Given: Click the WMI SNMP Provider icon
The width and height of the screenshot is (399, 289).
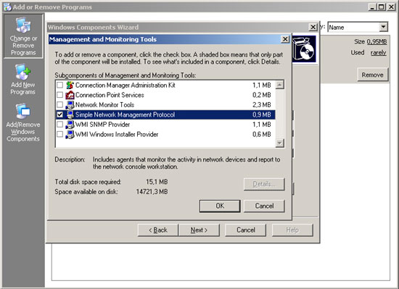Looking at the screenshot, I should (70, 125).
